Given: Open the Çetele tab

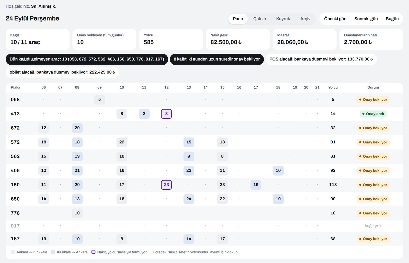Looking at the screenshot, I should pyautogui.click(x=259, y=19).
